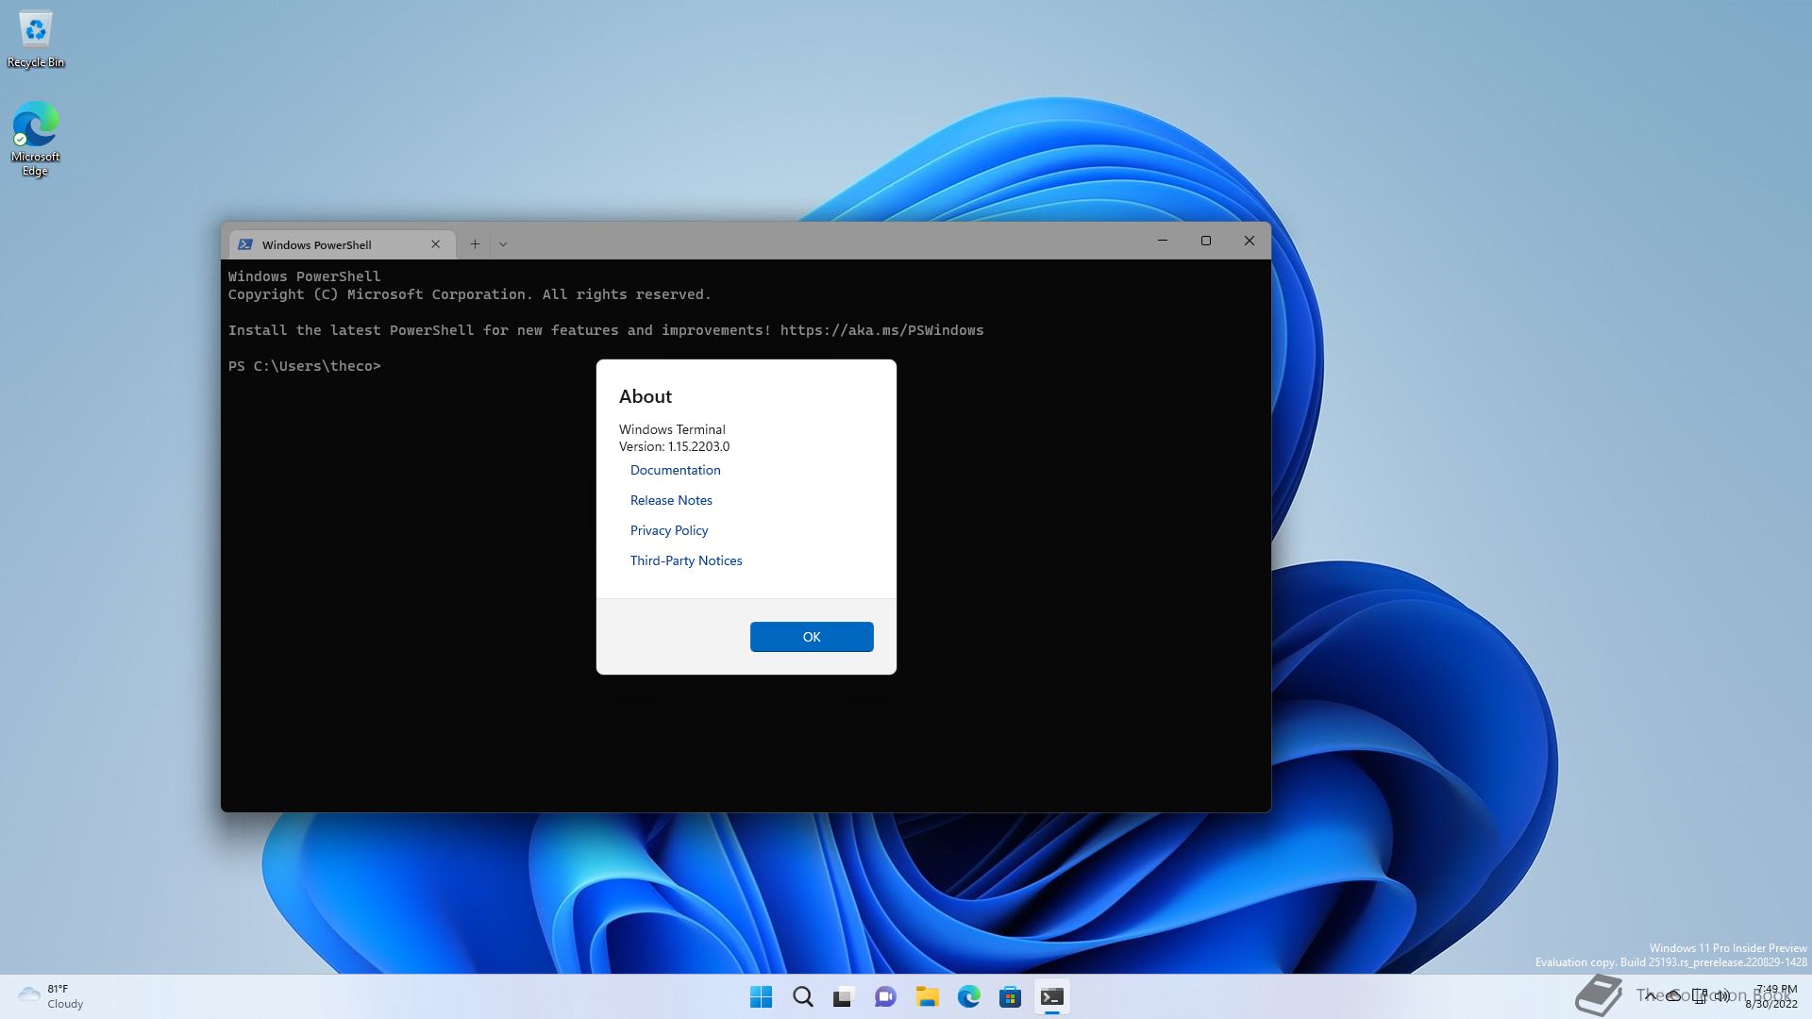Close the Windows PowerShell tab
The height and width of the screenshot is (1019, 1812).
pos(435,244)
